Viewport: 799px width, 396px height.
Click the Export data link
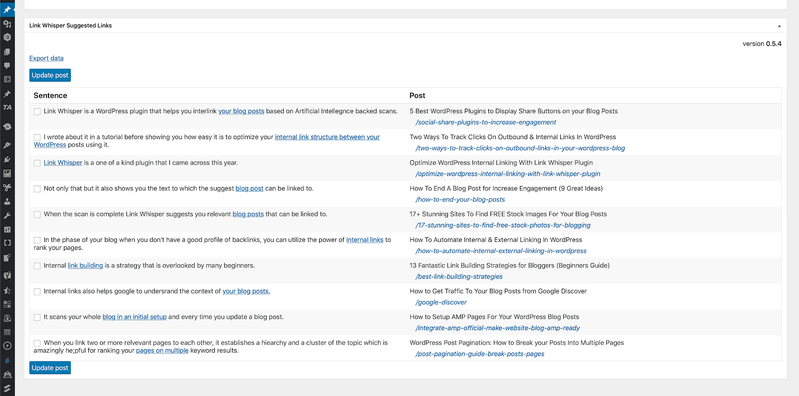[x=46, y=58]
